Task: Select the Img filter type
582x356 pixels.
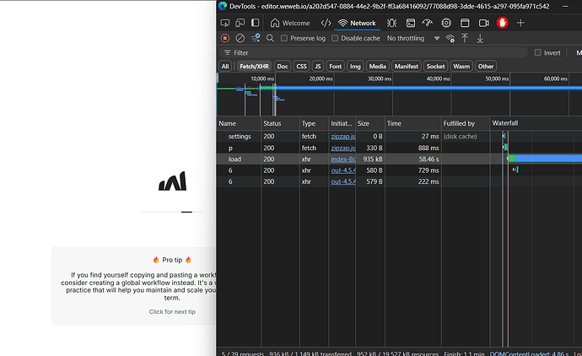Action: pos(355,67)
